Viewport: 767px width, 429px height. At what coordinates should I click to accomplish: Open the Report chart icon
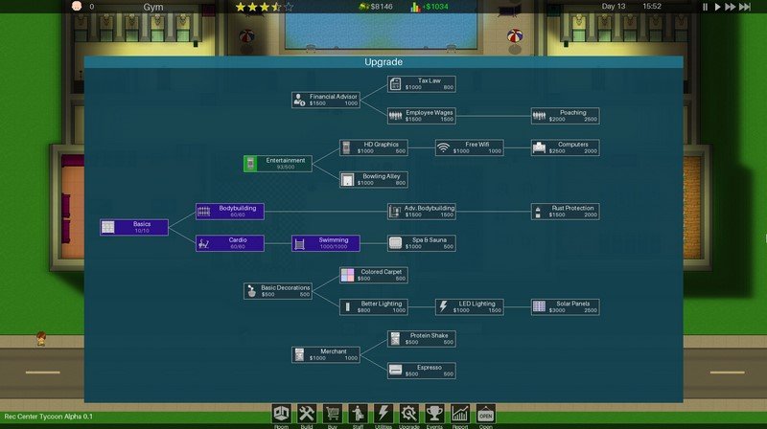tap(460, 413)
